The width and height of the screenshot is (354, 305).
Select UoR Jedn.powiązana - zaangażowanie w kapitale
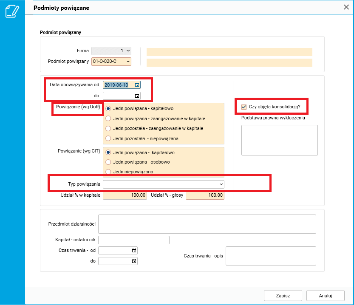(109, 119)
